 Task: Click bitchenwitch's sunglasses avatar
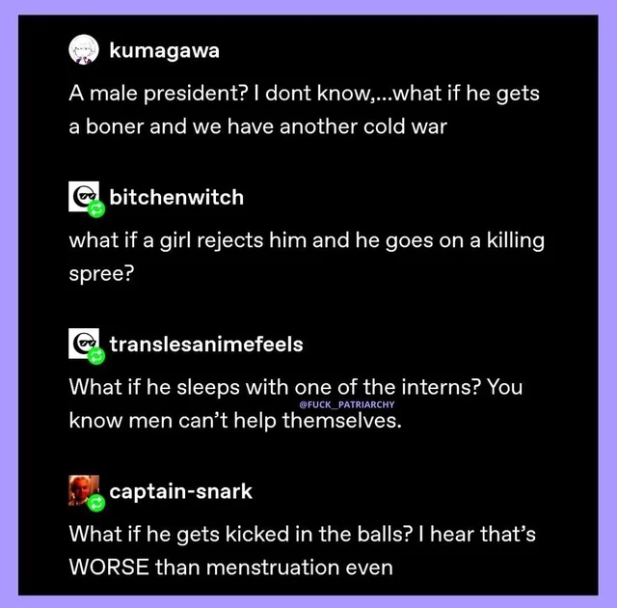[84, 196]
